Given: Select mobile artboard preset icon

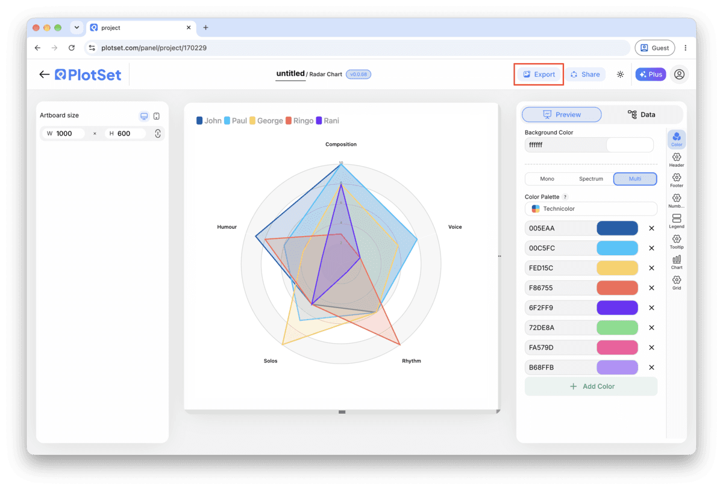Looking at the screenshot, I should pos(157,116).
